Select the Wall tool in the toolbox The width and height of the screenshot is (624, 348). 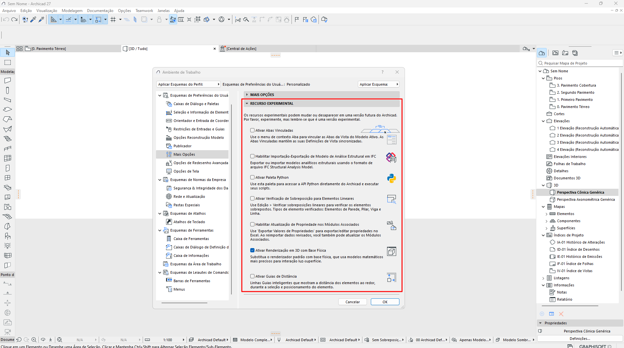7,80
